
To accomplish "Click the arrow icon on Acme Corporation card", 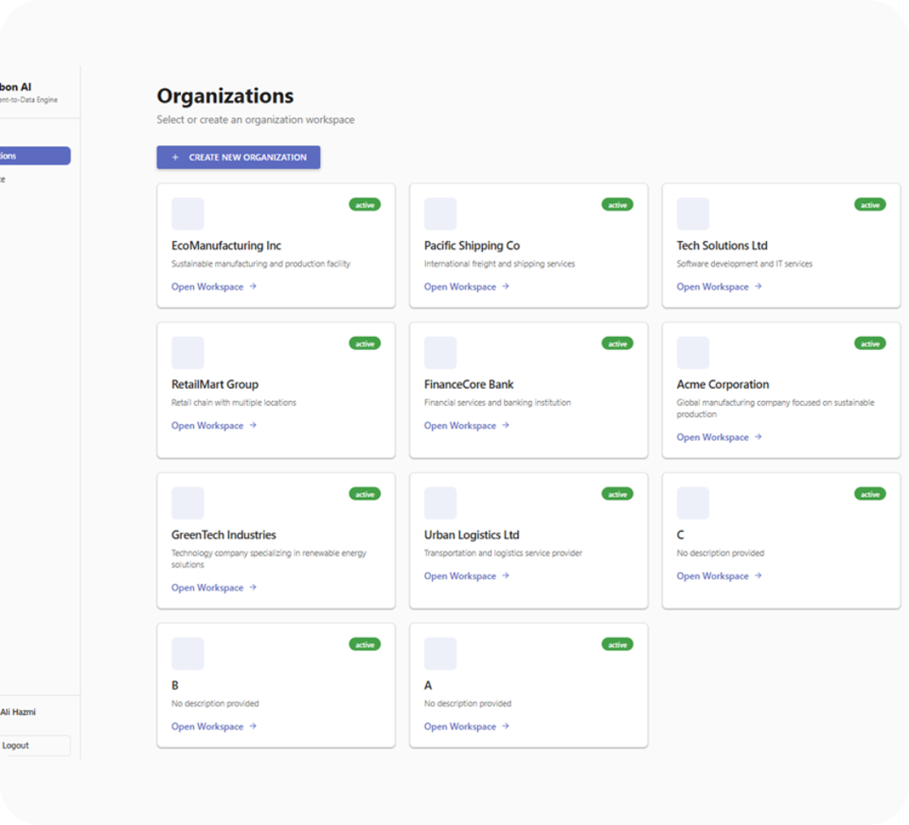I will [758, 437].
